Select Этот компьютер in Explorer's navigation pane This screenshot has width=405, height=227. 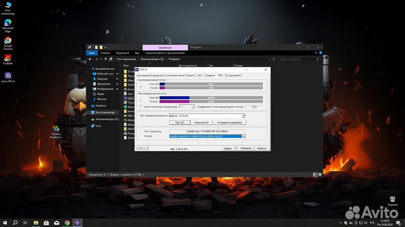106,112
